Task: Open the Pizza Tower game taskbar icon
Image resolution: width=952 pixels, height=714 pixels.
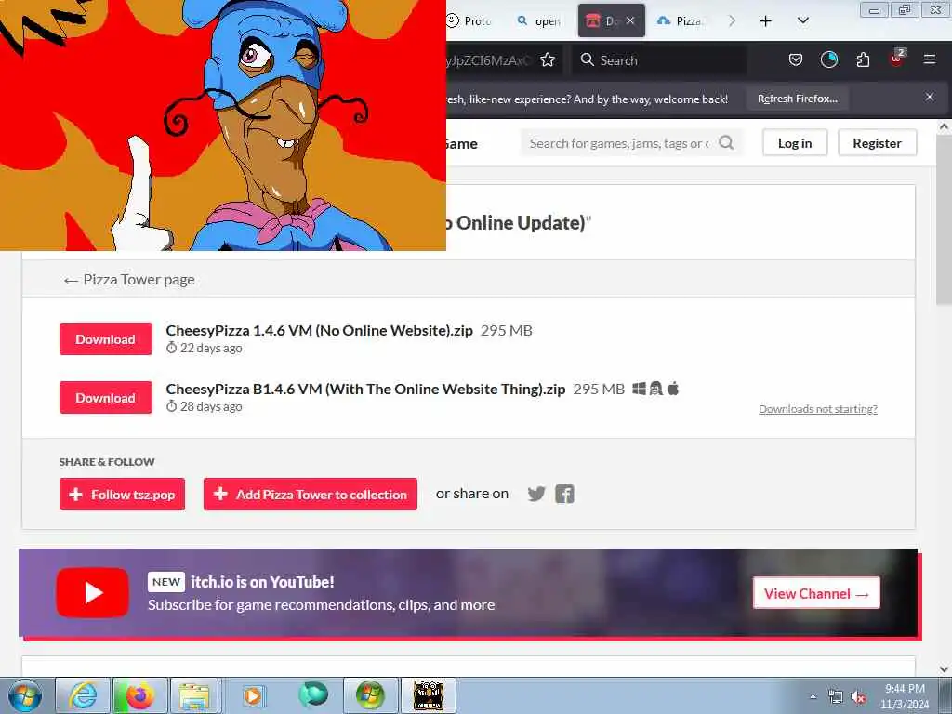Action: coord(429,695)
